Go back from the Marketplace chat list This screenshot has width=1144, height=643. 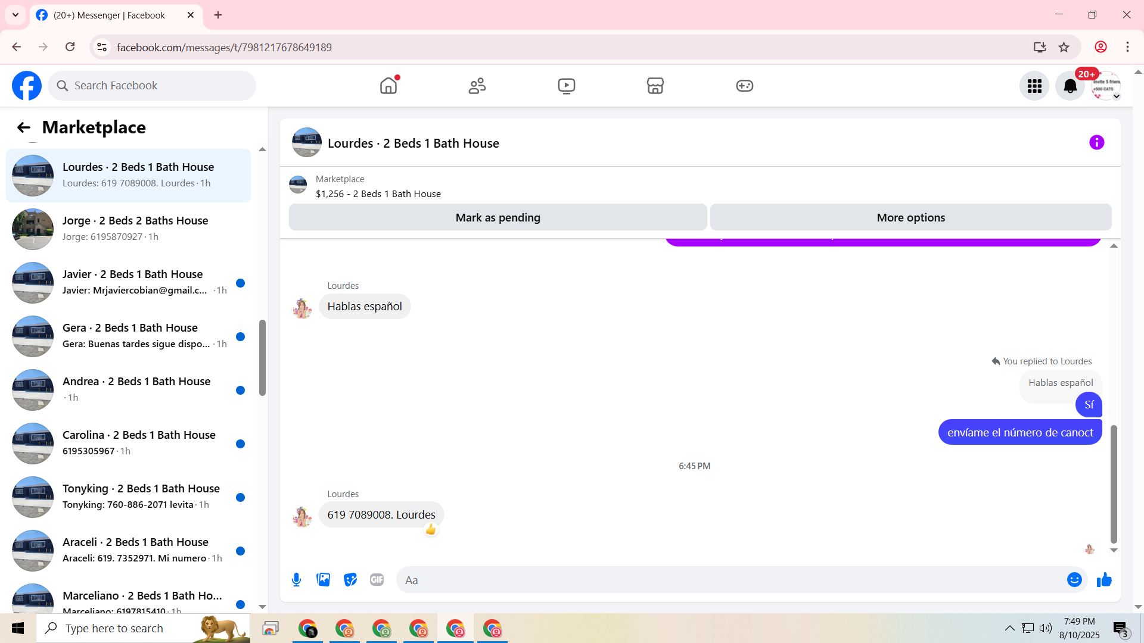[23, 127]
